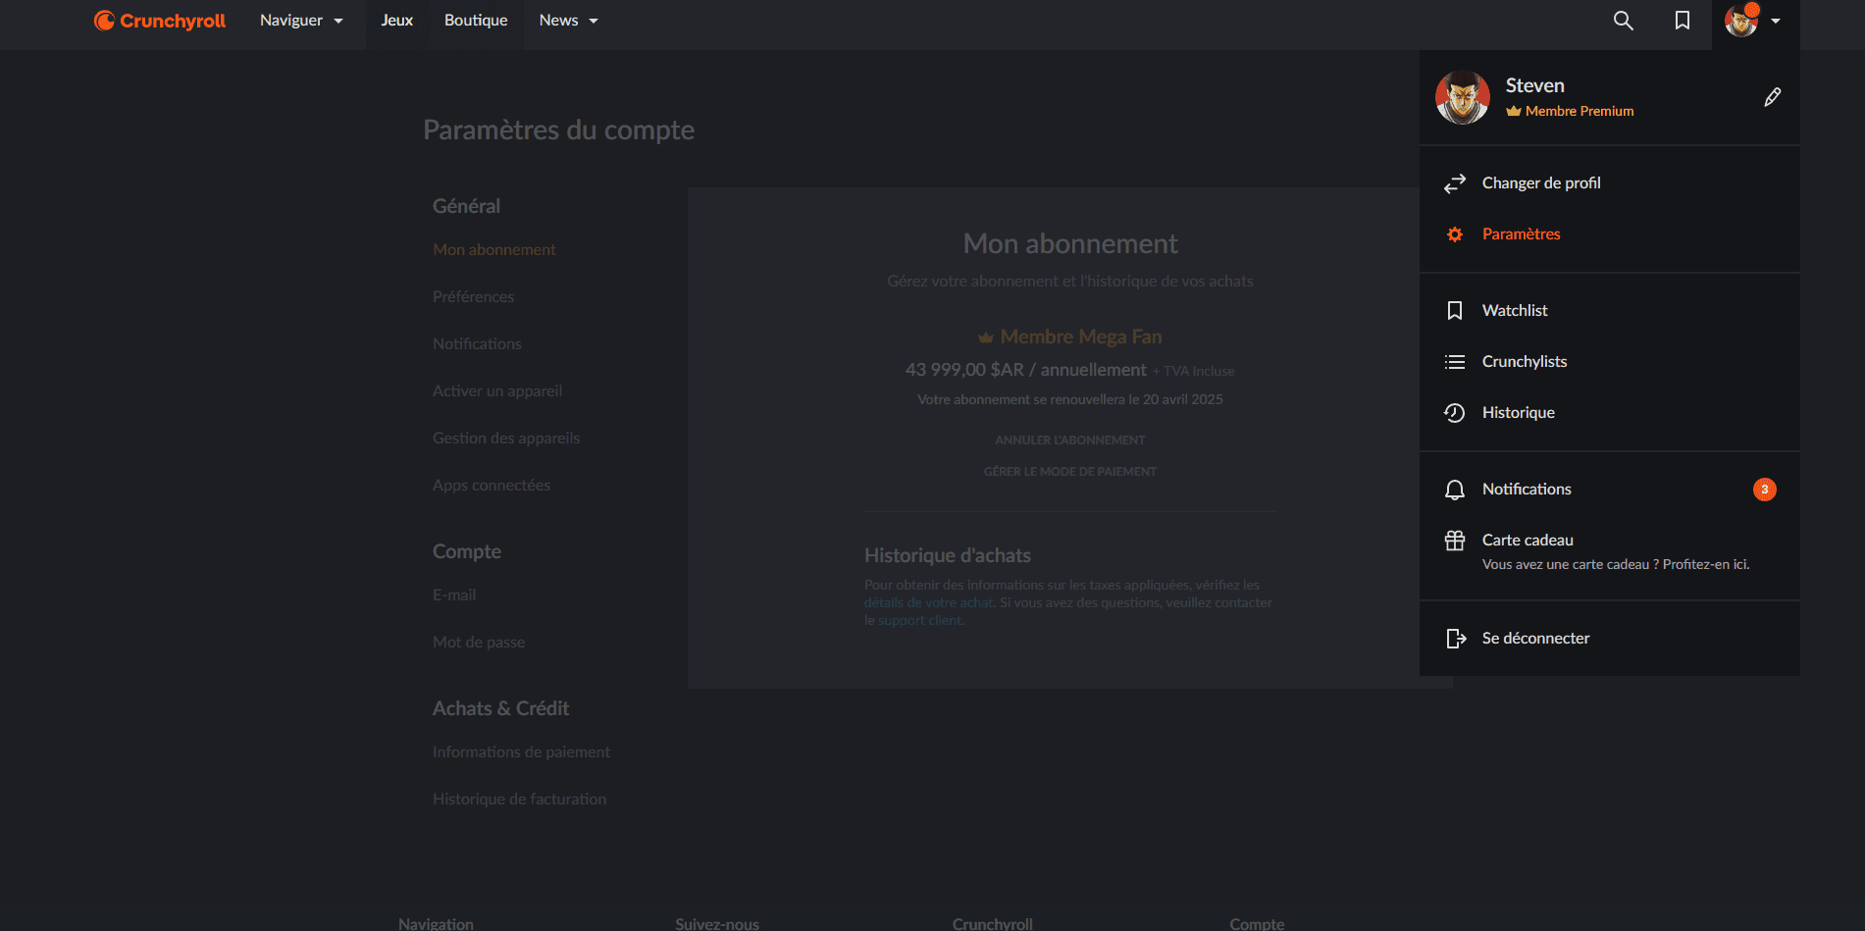Click the Crunchyroll logo
The image size is (1865, 931).
click(159, 21)
